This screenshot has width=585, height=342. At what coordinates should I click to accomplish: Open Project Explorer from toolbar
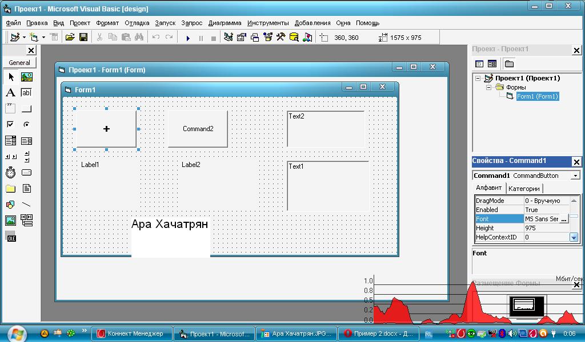coord(229,37)
